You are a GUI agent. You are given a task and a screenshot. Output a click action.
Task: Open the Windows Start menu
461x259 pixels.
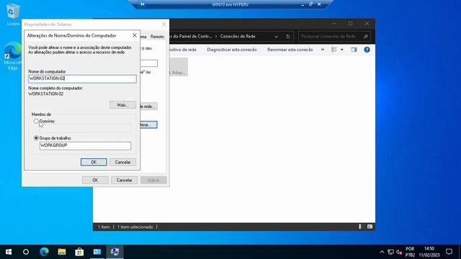click(9, 252)
